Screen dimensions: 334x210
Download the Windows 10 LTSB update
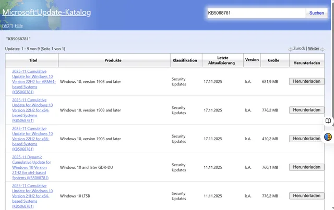click(306, 196)
